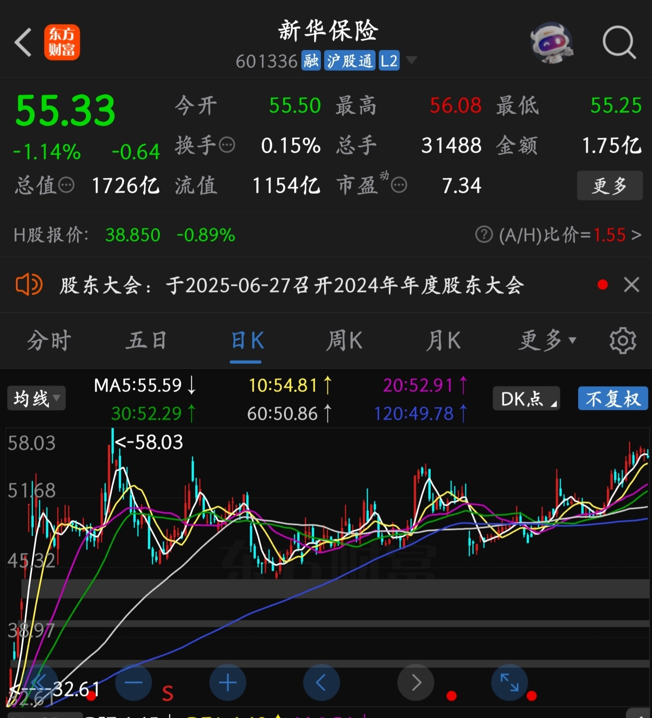Tap stock code 601336
652x718 pixels.
pos(266,61)
